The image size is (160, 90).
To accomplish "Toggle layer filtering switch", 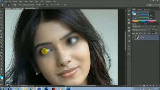I will point(157,27).
